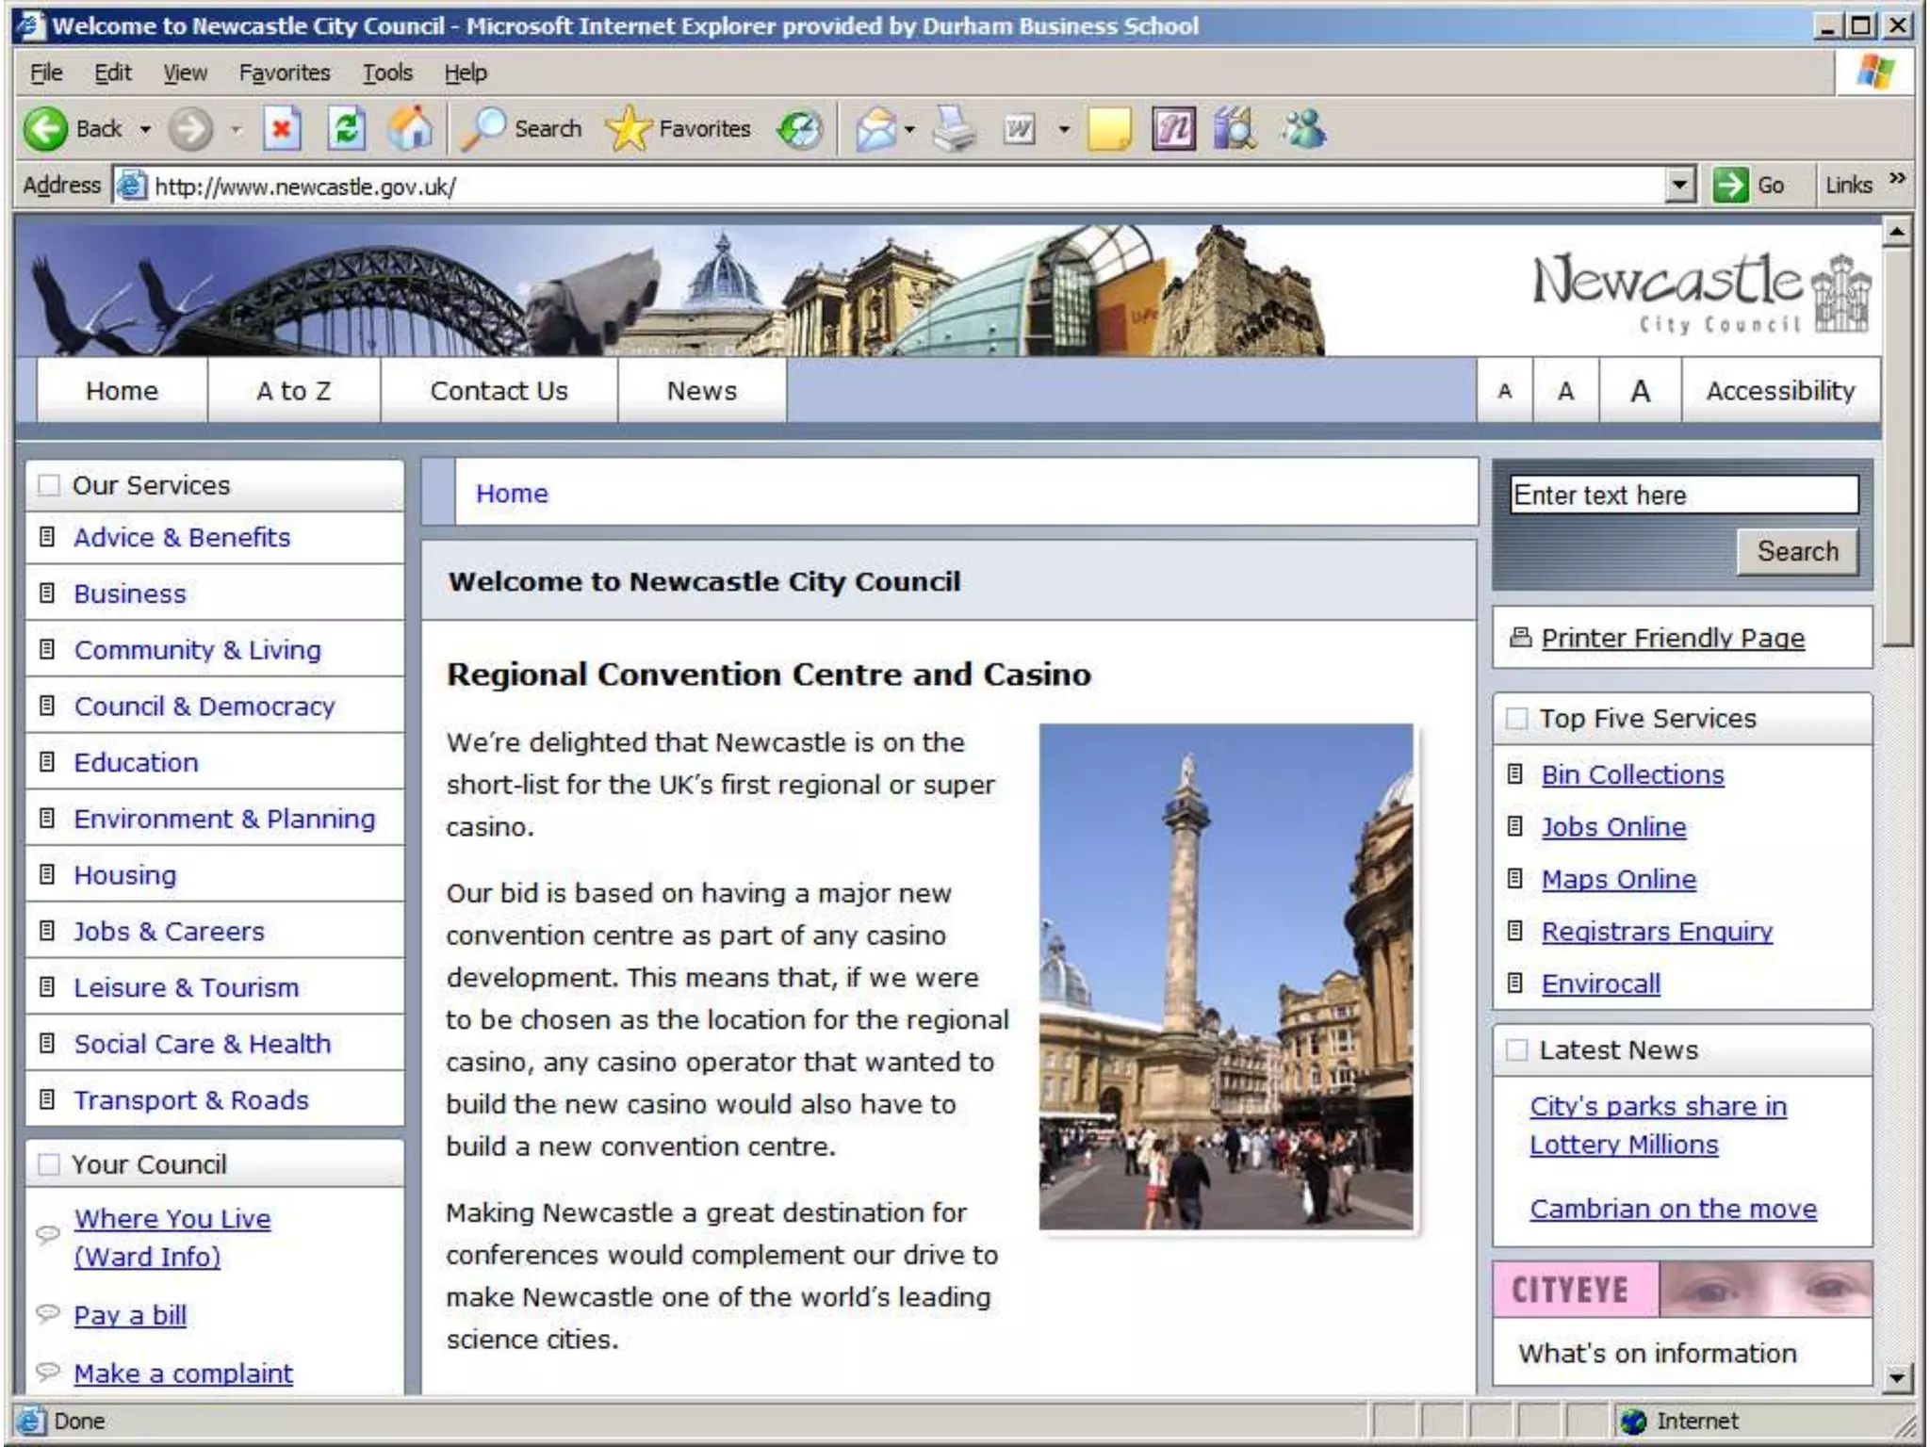Image resolution: width=1930 pixels, height=1447 pixels.
Task: Open the Tools menu
Action: click(387, 73)
